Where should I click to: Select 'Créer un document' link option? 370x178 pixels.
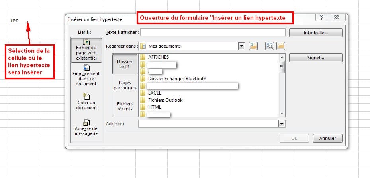[86, 102]
